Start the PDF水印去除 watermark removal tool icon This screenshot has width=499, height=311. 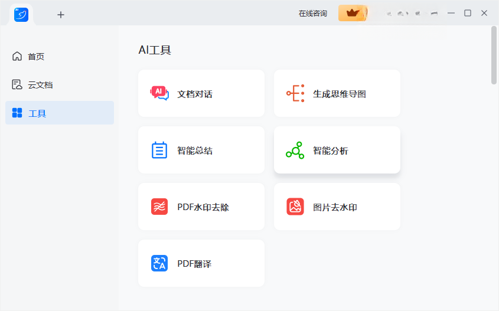pos(159,207)
